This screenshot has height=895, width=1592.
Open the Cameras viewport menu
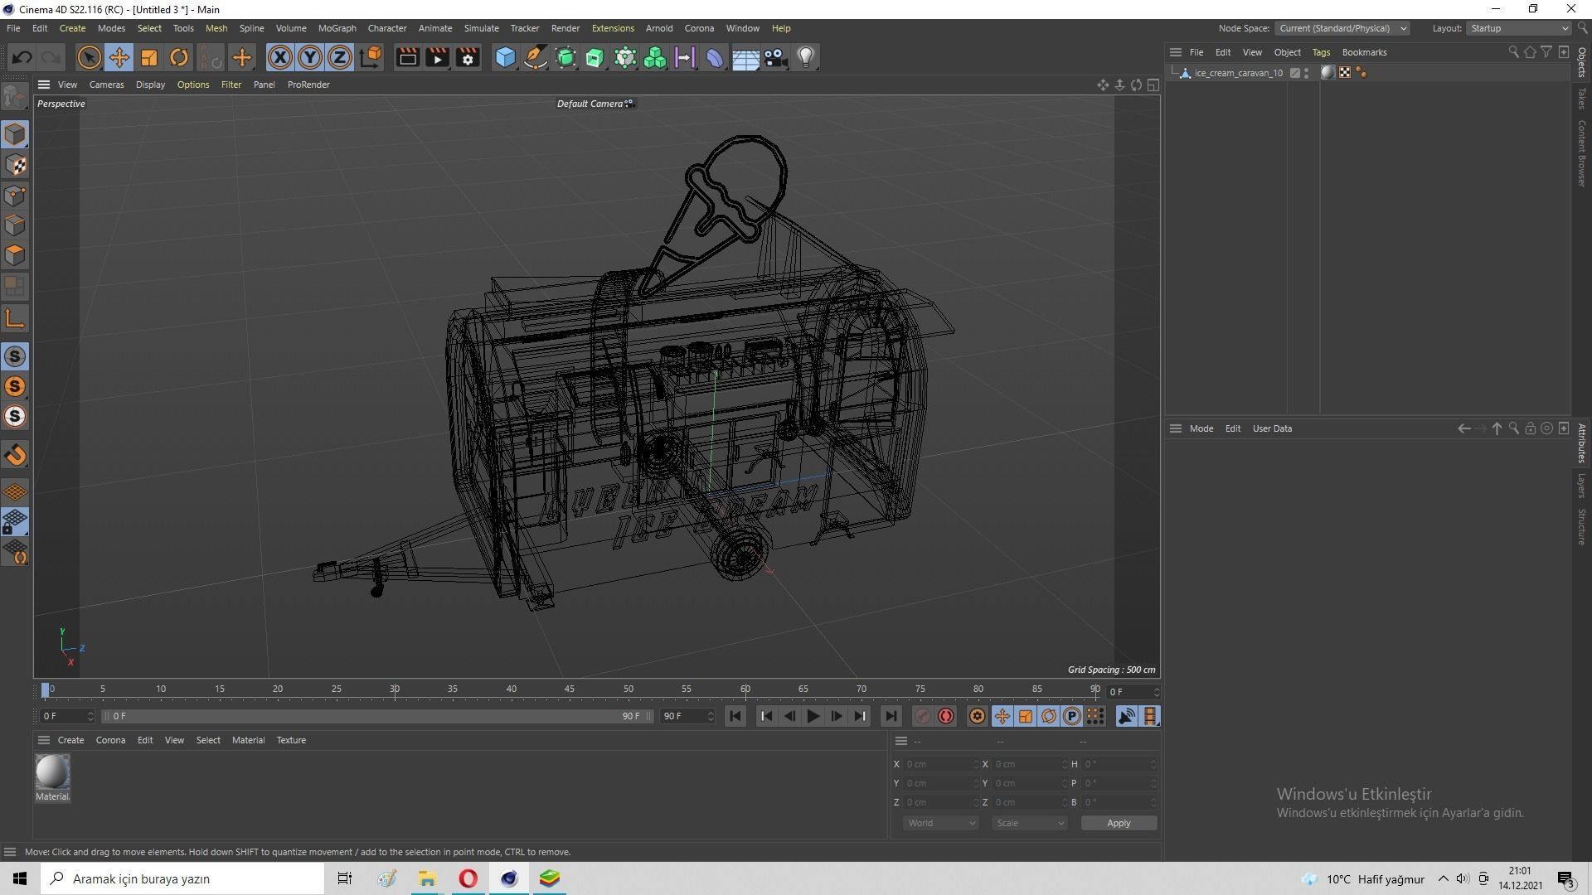106,85
